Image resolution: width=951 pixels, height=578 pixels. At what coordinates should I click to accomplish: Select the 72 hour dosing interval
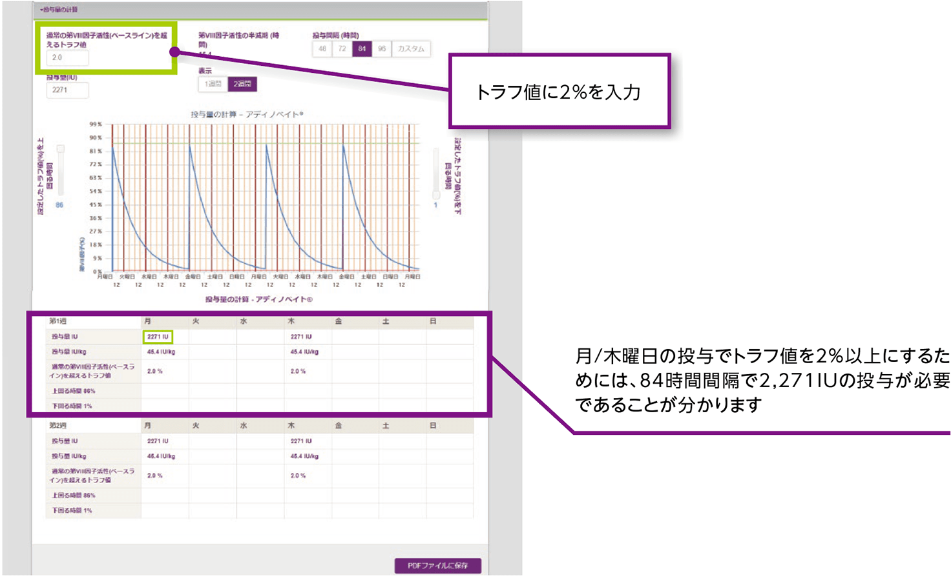342,48
